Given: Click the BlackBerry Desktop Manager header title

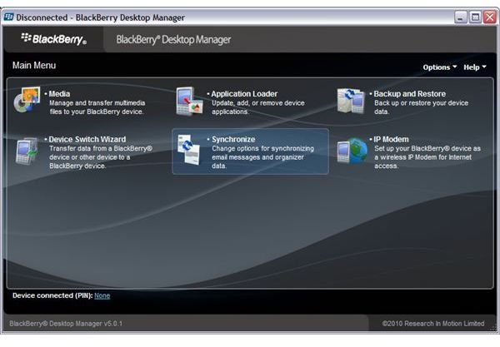Looking at the screenshot, I should tap(173, 39).
